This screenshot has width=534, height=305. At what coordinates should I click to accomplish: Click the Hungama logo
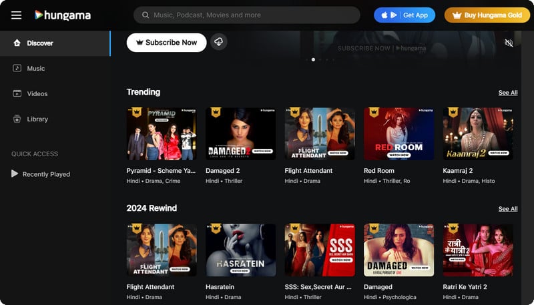click(x=63, y=15)
